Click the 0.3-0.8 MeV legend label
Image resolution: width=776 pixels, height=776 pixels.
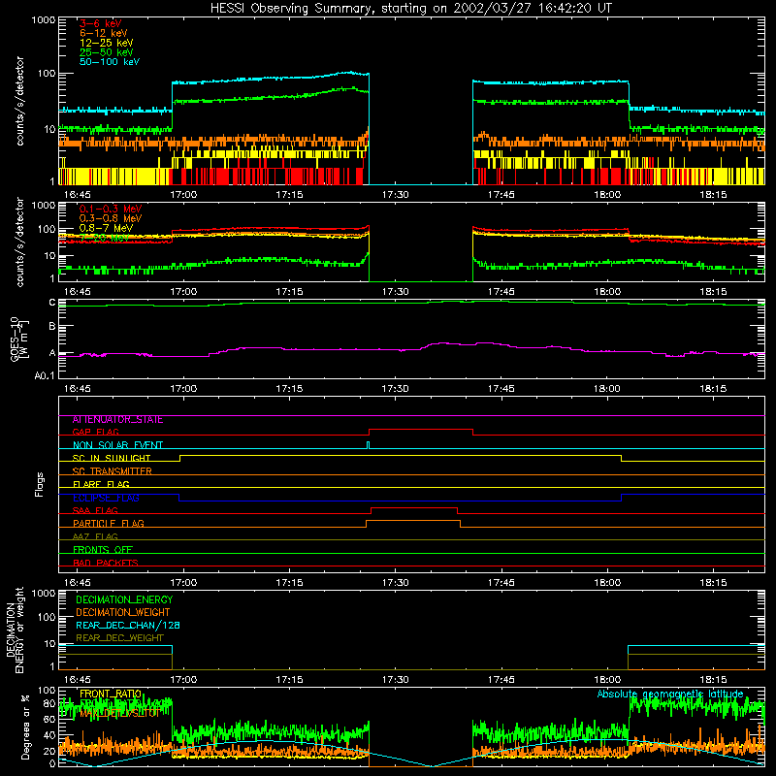pos(111,219)
